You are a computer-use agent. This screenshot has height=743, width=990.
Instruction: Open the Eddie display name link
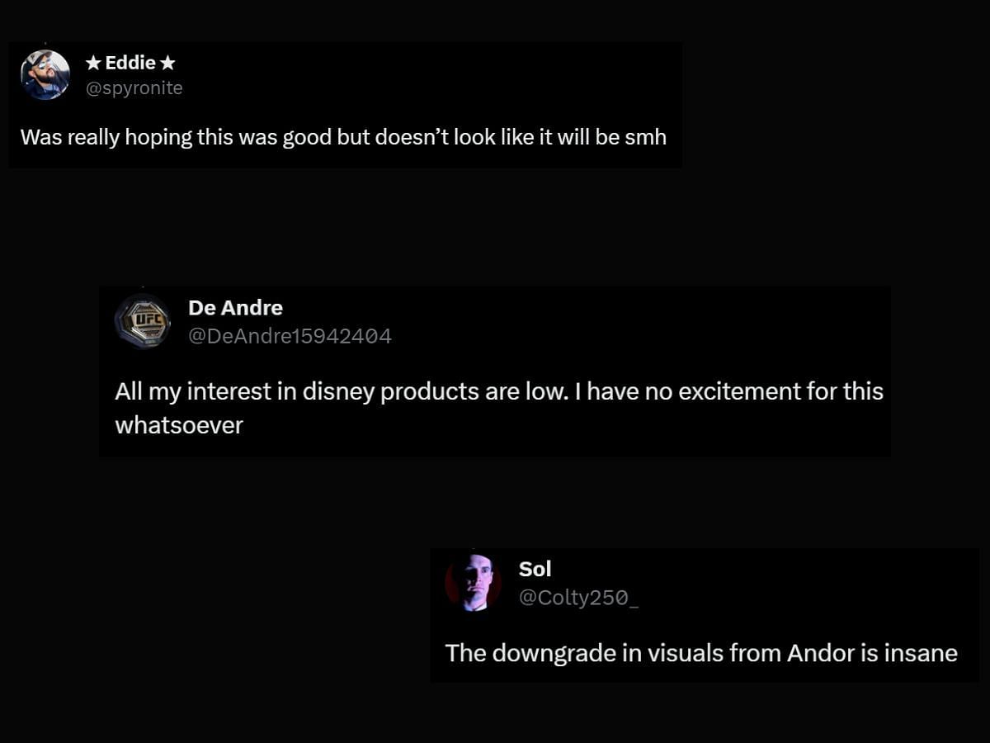pos(130,63)
